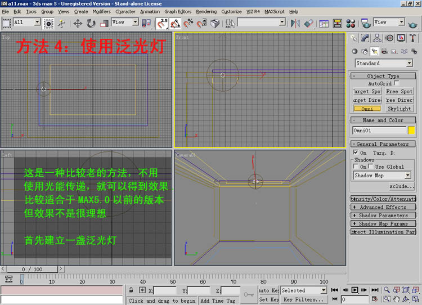Open the Modifiers menu
This screenshot has height=305, width=422.
click(x=101, y=11)
